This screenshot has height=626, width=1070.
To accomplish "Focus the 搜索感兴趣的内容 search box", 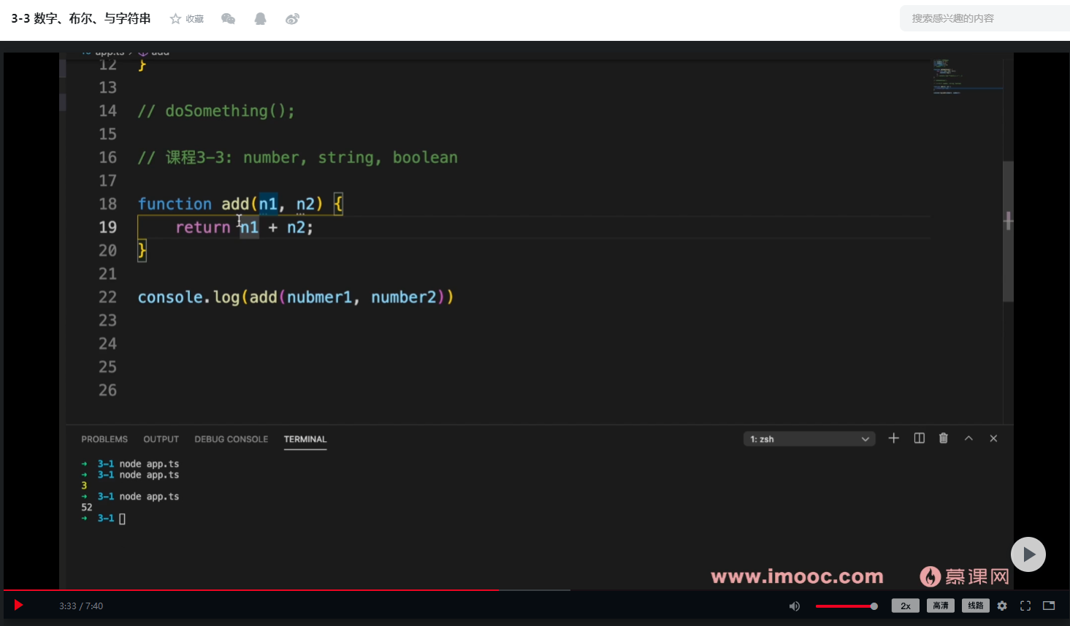I will 985,18.
